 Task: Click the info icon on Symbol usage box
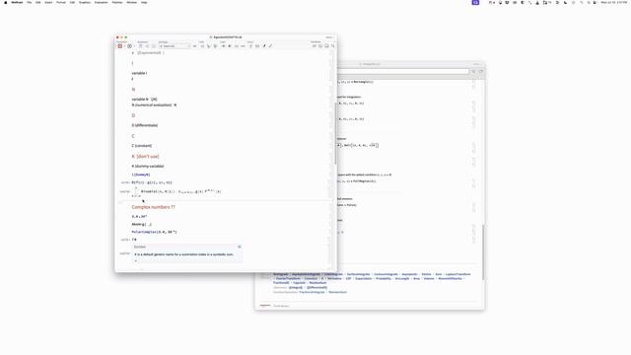pyautogui.click(x=240, y=247)
